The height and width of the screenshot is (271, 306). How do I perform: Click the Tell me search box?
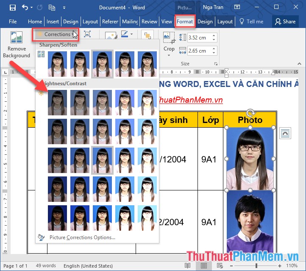[251, 22]
